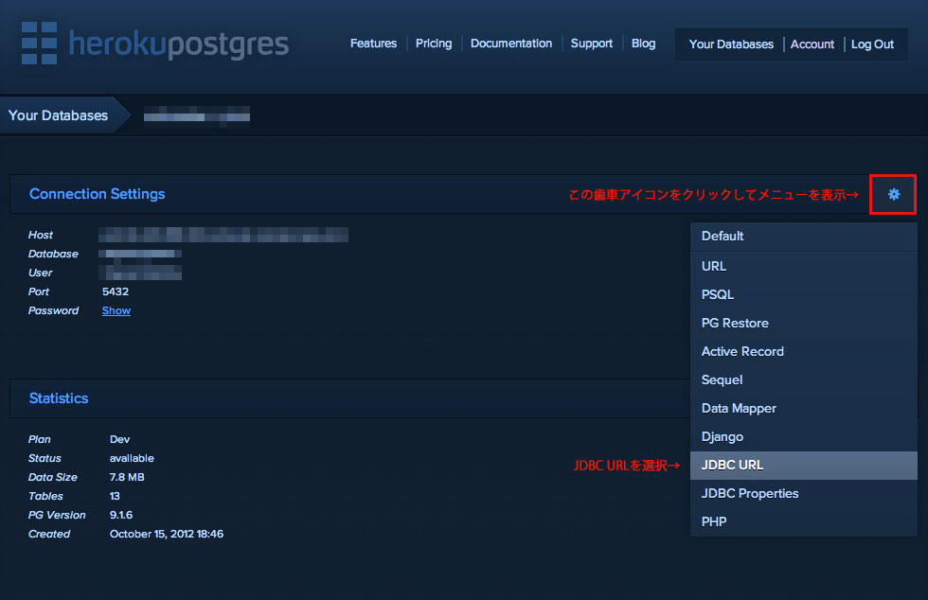Image resolution: width=928 pixels, height=600 pixels.
Task: Go to Your Databases via the breadcrumb
Action: point(57,115)
